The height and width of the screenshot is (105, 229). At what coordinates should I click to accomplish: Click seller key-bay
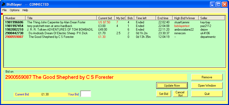click(x=205, y=22)
